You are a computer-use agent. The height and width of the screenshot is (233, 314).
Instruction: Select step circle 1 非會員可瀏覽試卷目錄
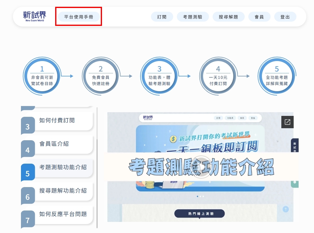[42, 76]
